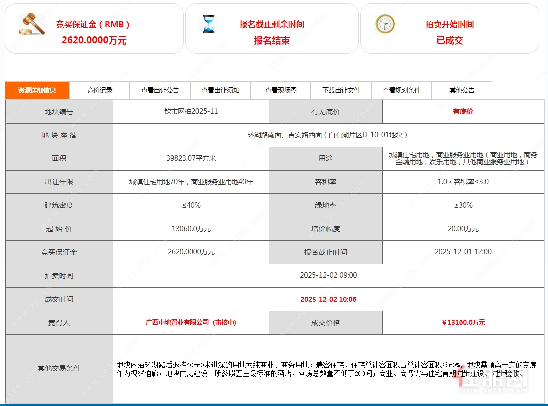Select the 资源详细信息 tab
Image resolution: width=548 pixels, height=406 pixels.
coord(37,90)
